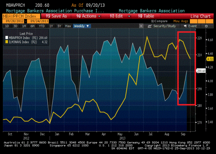The width and height of the screenshot is (216, 154).
Task: Click the 4.32 yellow value tag
Action: 210,59
